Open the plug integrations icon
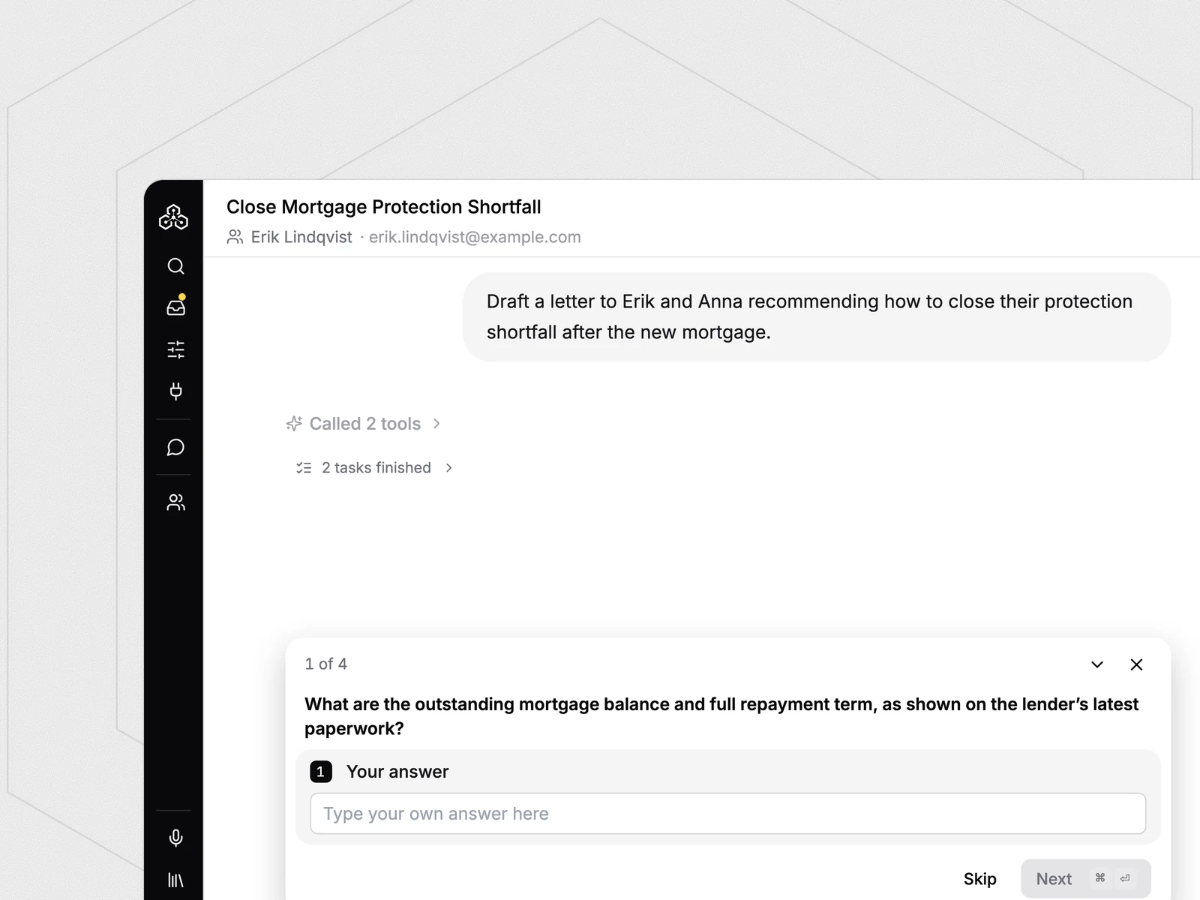 point(175,391)
